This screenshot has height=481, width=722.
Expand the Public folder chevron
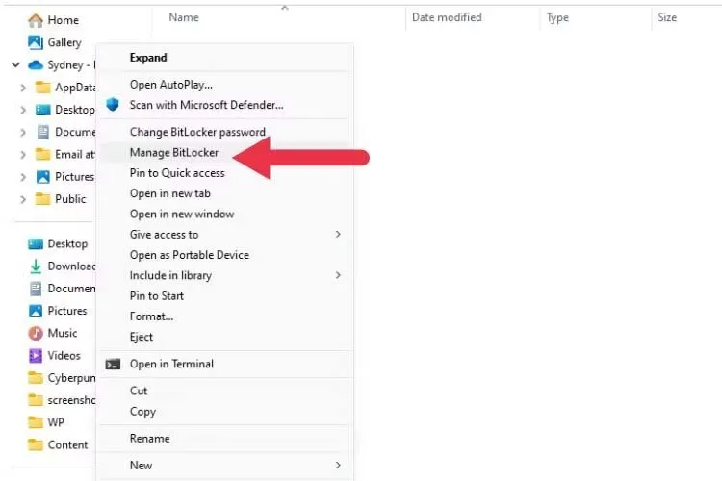click(23, 199)
